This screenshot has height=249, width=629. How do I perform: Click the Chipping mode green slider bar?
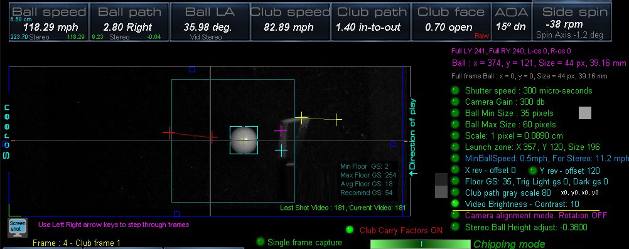click(420, 244)
